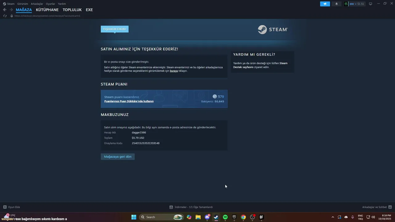Expand the exe account dropdown
Image resolution: width=395 pixels, height=222 pixels.
pyautogui.click(x=353, y=4)
